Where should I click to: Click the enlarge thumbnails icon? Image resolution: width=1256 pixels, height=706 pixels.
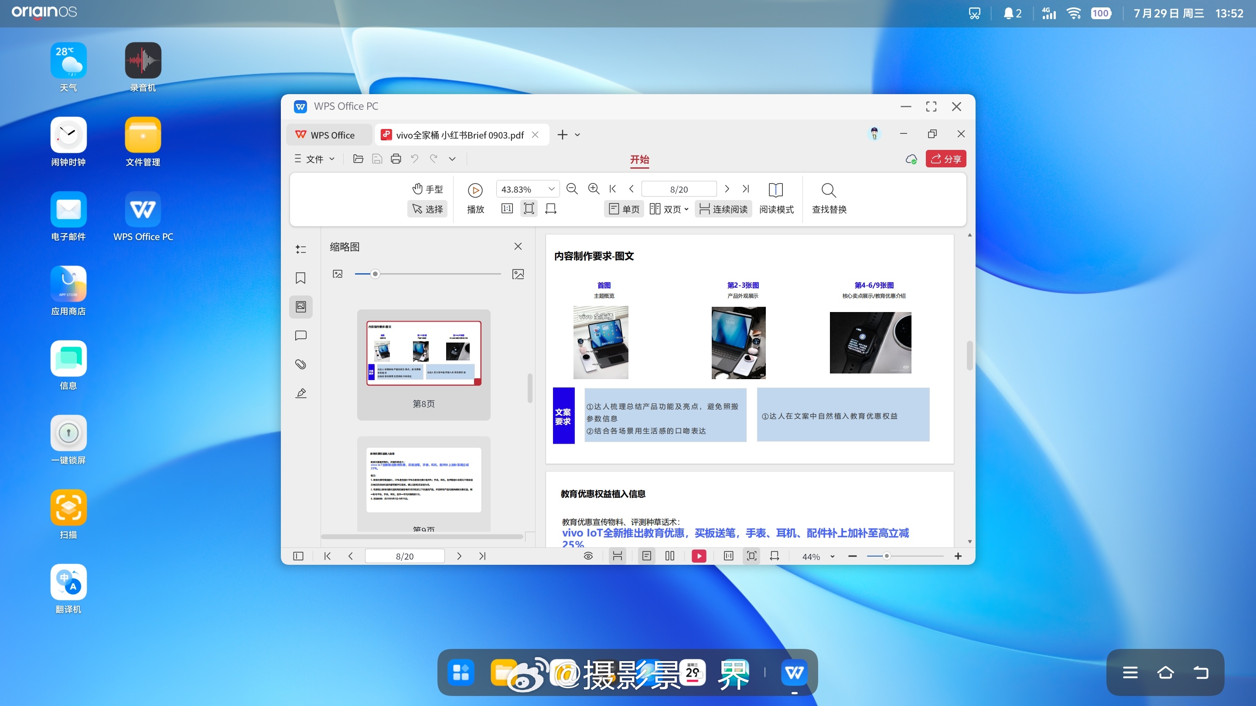tap(518, 274)
